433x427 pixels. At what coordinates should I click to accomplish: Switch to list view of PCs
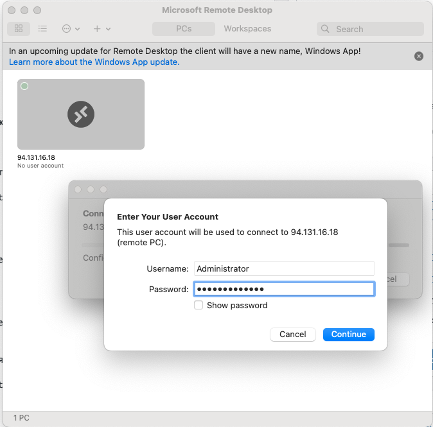42,29
